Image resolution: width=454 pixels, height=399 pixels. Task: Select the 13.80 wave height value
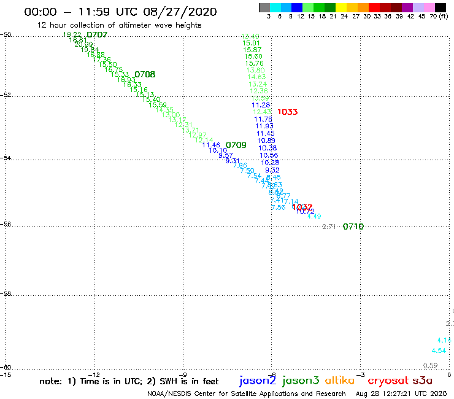pos(256,70)
